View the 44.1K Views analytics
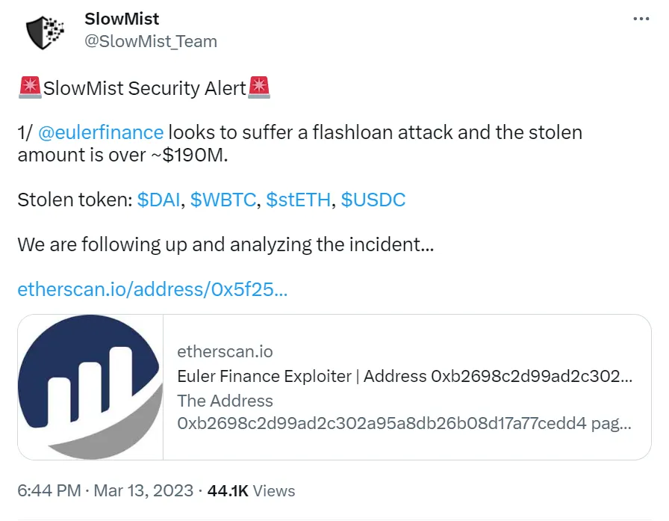Screen dimensions: 669x521 point(251,491)
